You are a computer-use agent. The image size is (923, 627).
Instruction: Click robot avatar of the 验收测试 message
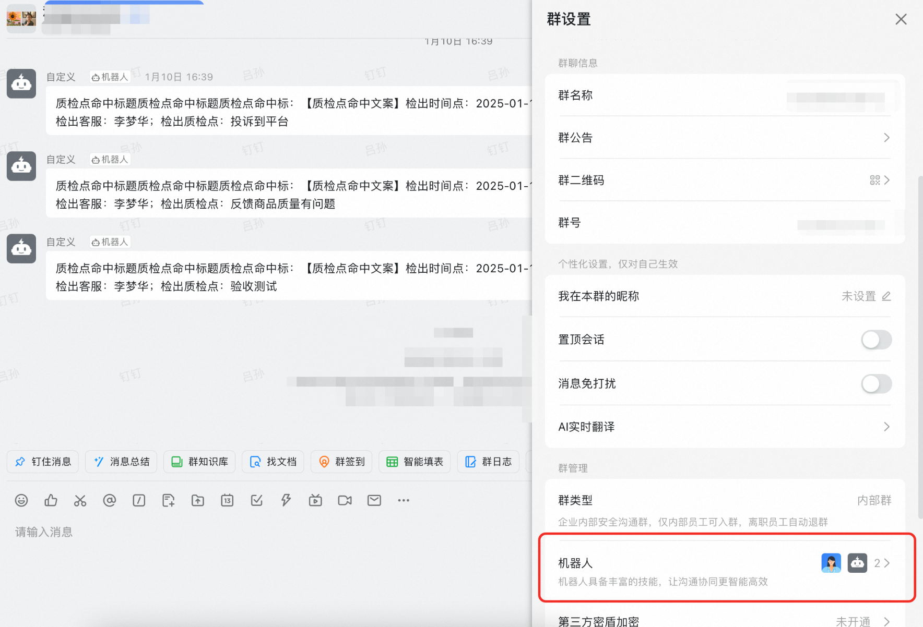(21, 248)
